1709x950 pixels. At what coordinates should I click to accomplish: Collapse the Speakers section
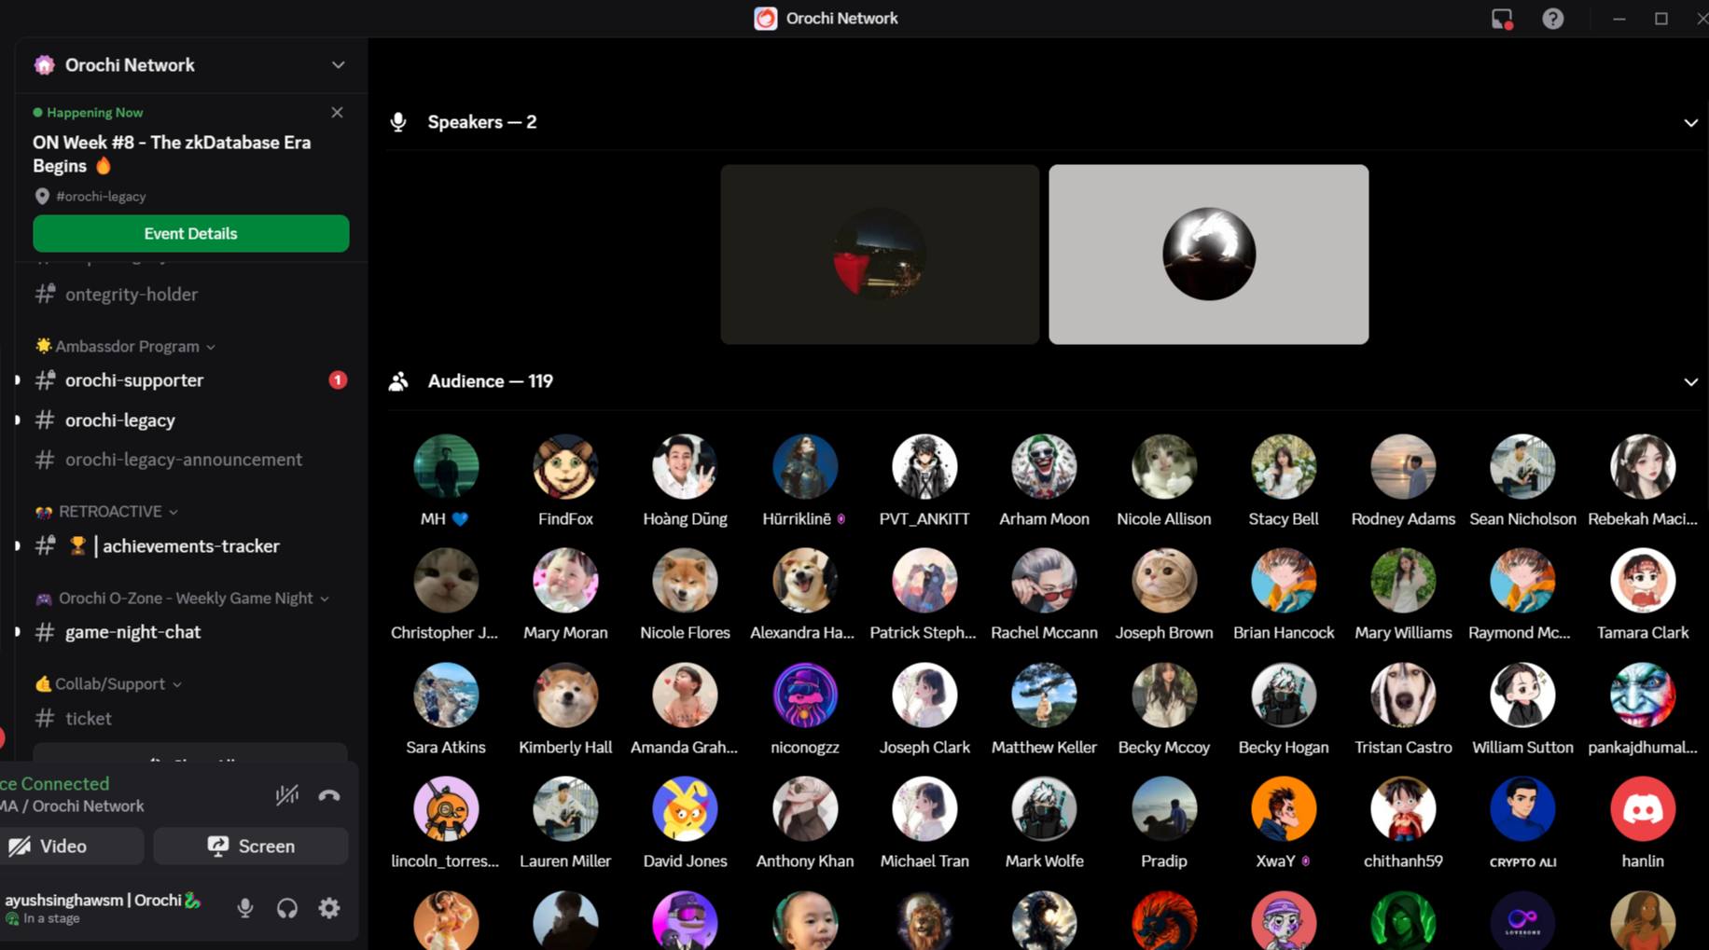[1689, 123]
